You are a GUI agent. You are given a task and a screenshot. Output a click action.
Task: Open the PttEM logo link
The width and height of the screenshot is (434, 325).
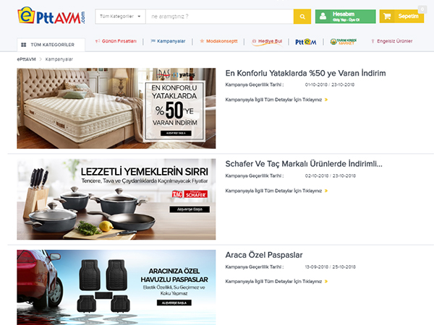pos(305,42)
